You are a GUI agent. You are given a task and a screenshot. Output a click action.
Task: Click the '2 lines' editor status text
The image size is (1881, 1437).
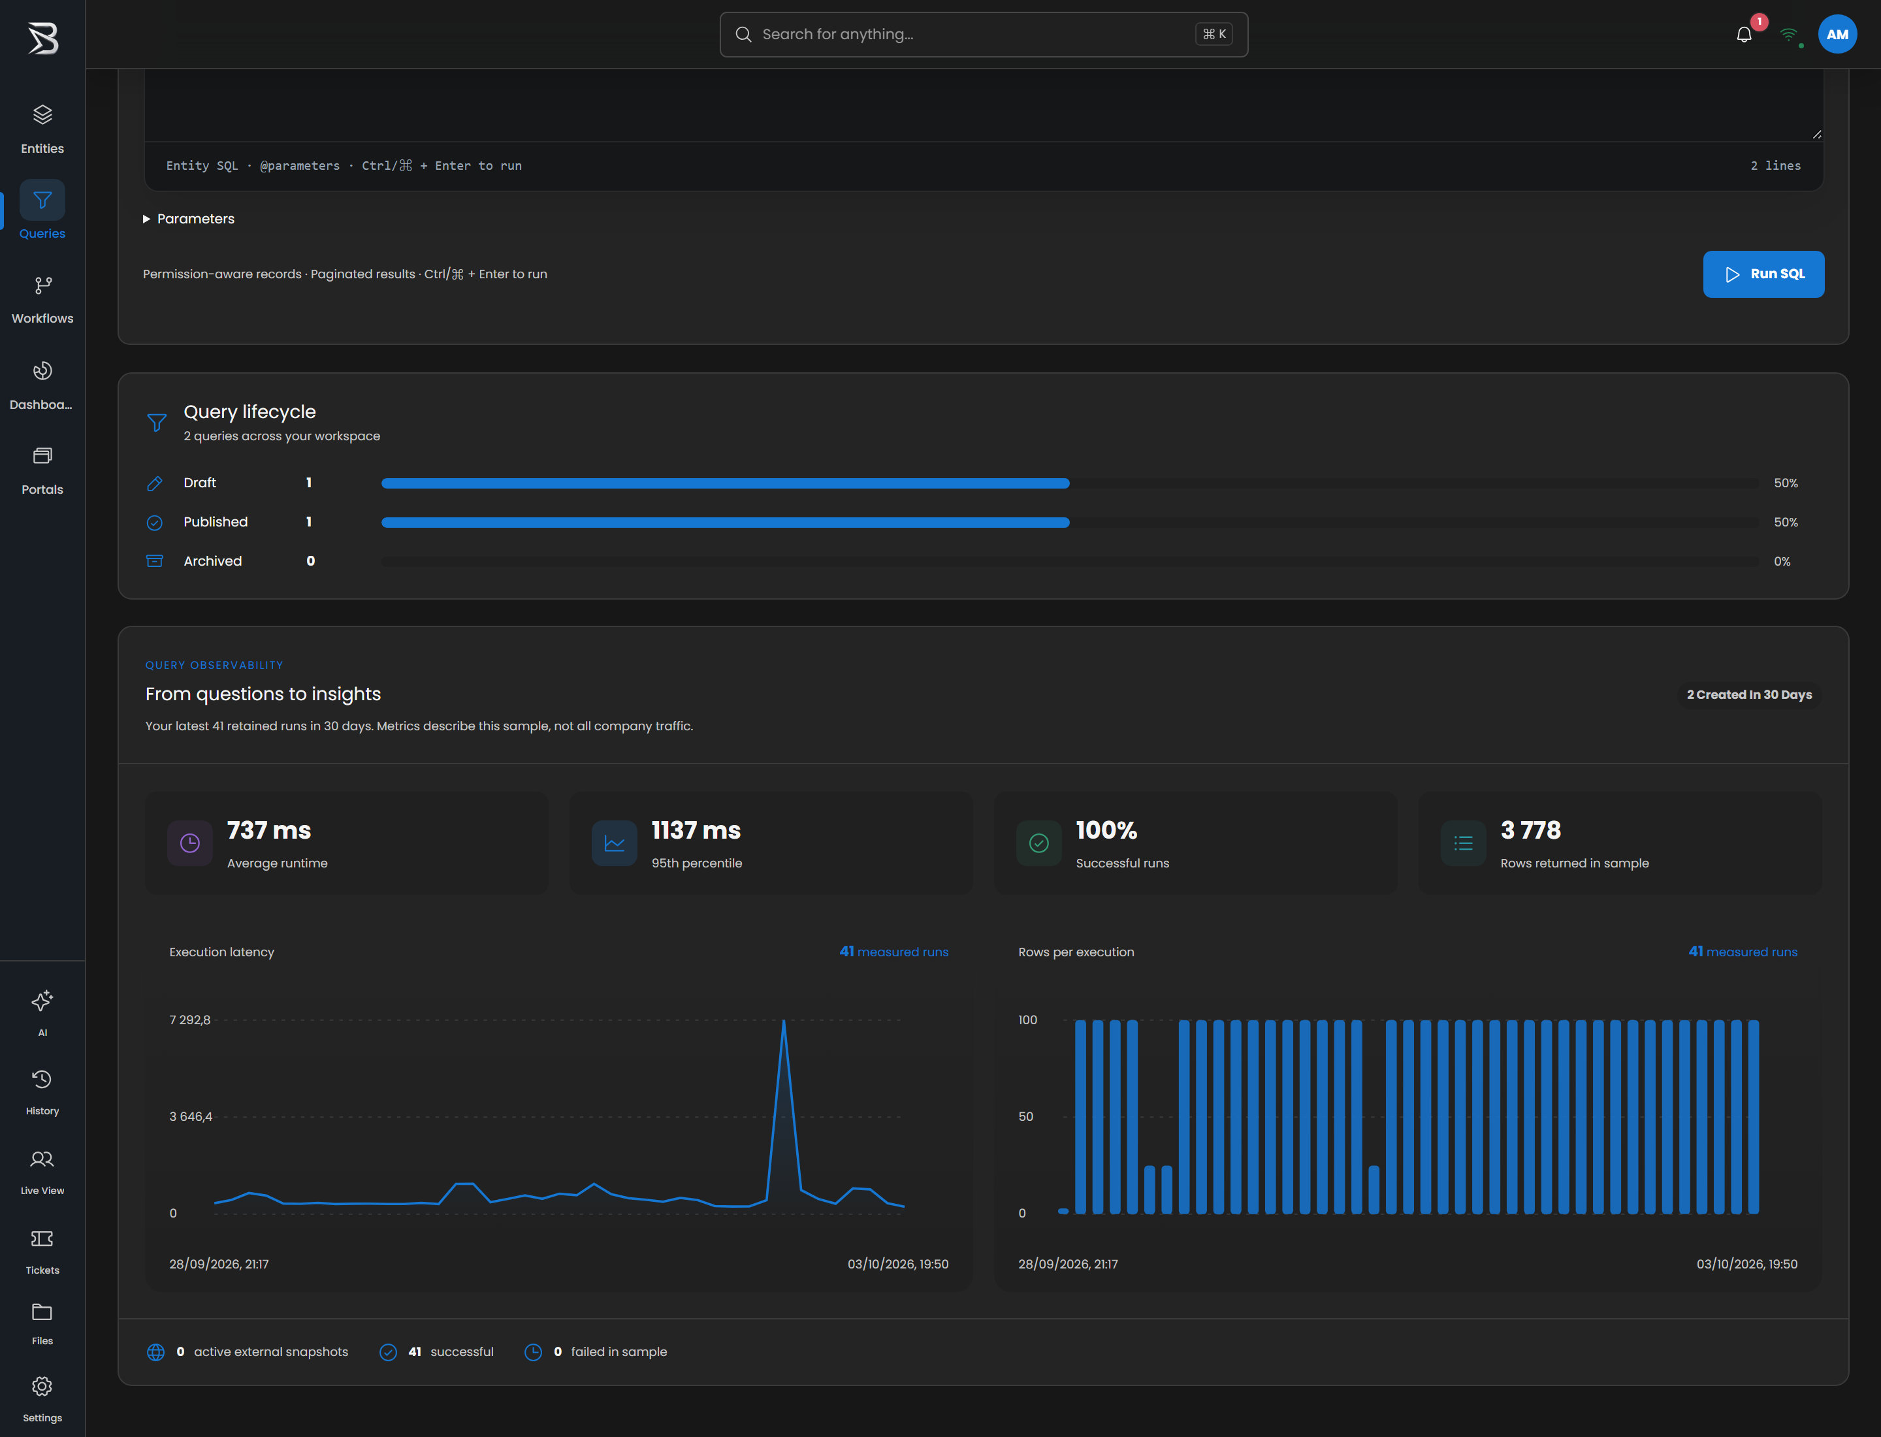[x=1776, y=166]
